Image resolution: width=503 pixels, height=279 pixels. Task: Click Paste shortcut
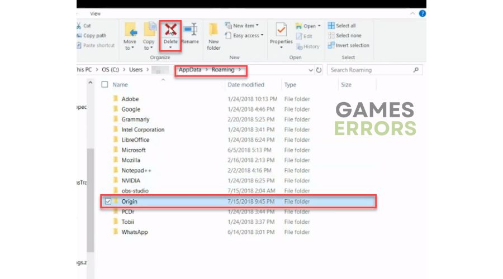point(96,46)
